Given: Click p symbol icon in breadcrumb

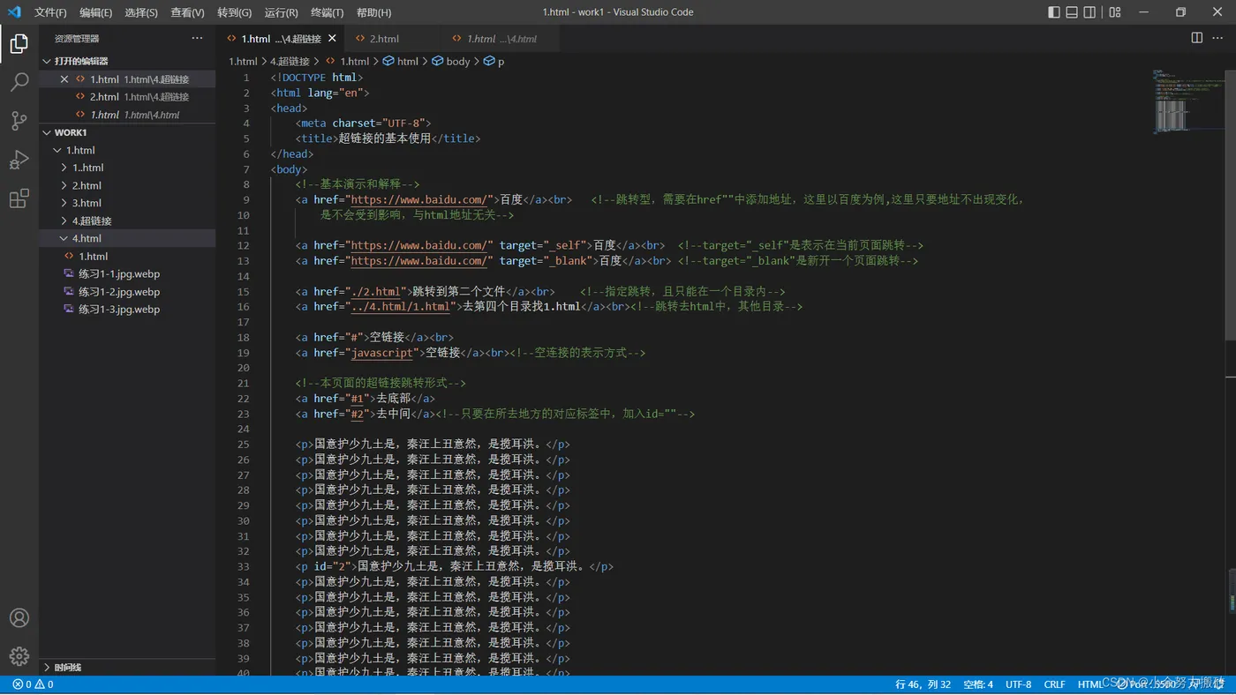Looking at the screenshot, I should coord(488,62).
